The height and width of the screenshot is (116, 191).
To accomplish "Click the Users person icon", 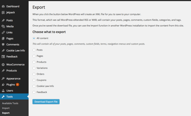I will point(3,91).
